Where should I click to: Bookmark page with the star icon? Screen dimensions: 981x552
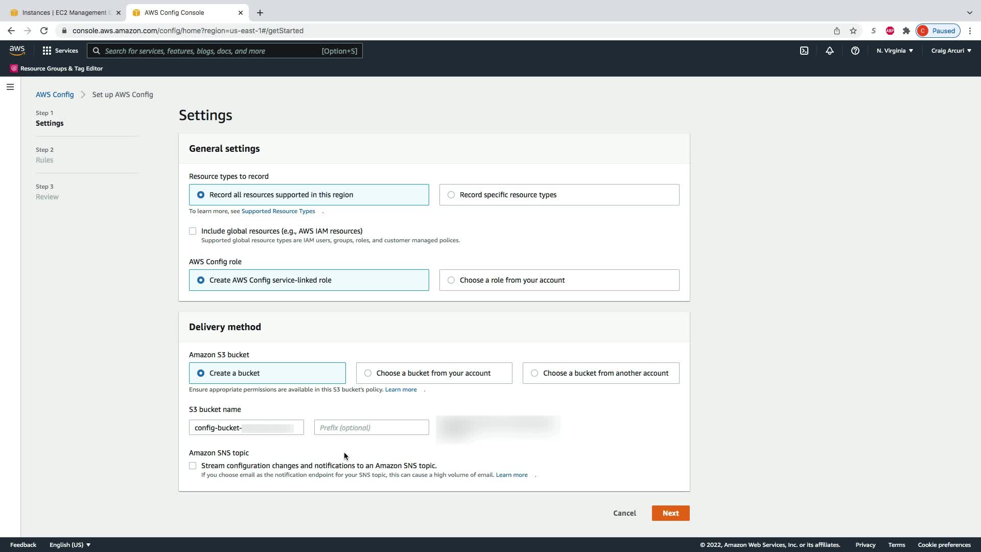coord(853,31)
